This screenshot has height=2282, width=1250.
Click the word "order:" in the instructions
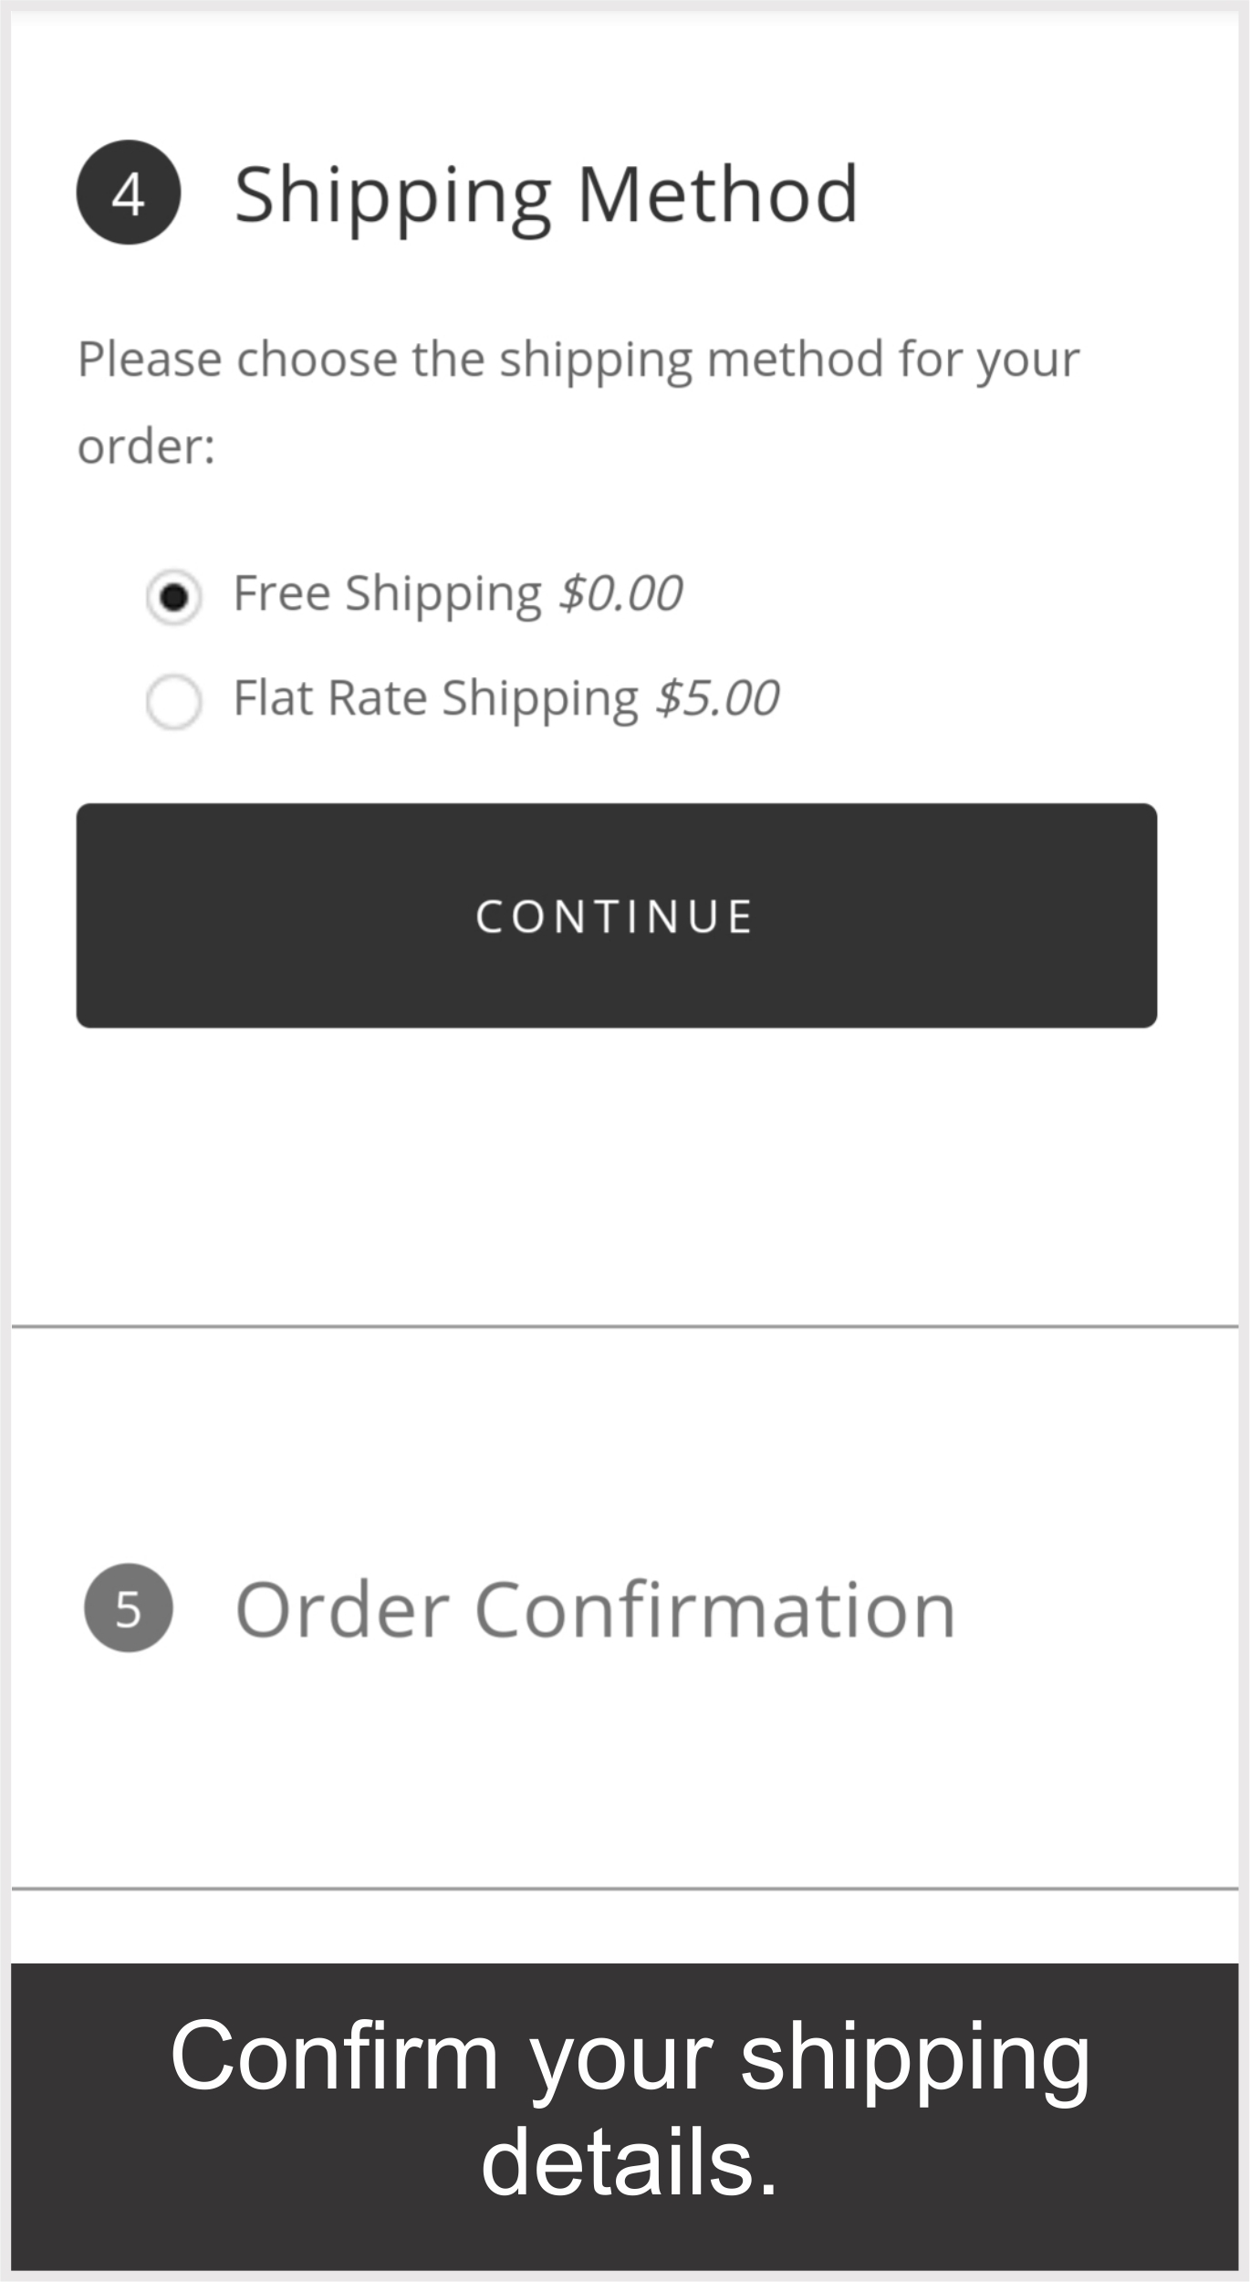point(146,446)
